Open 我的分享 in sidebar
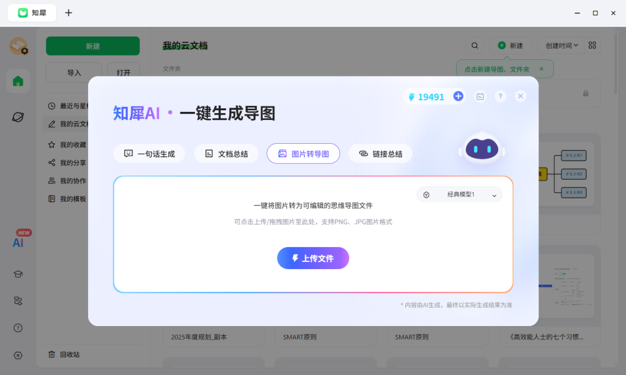This screenshot has height=375, width=626. 67,163
